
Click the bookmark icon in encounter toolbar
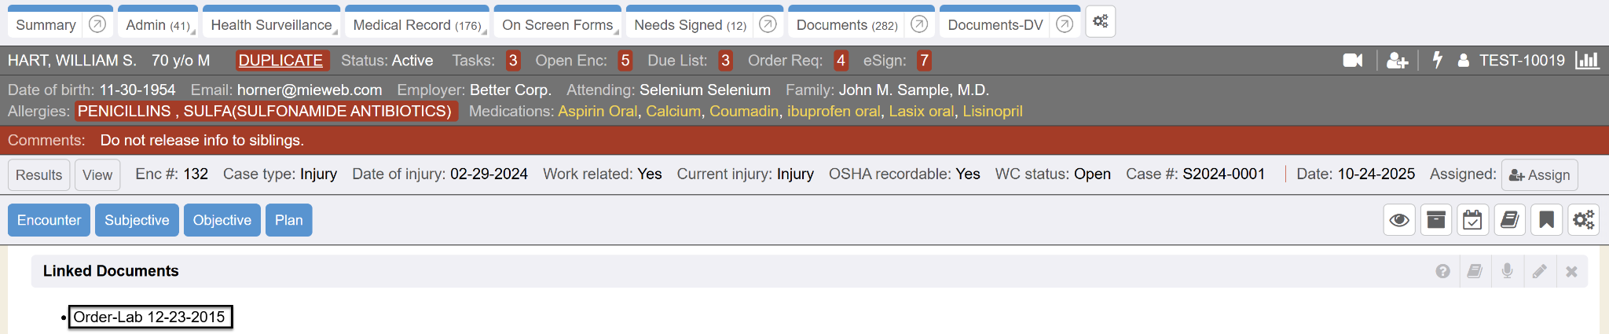1546,220
